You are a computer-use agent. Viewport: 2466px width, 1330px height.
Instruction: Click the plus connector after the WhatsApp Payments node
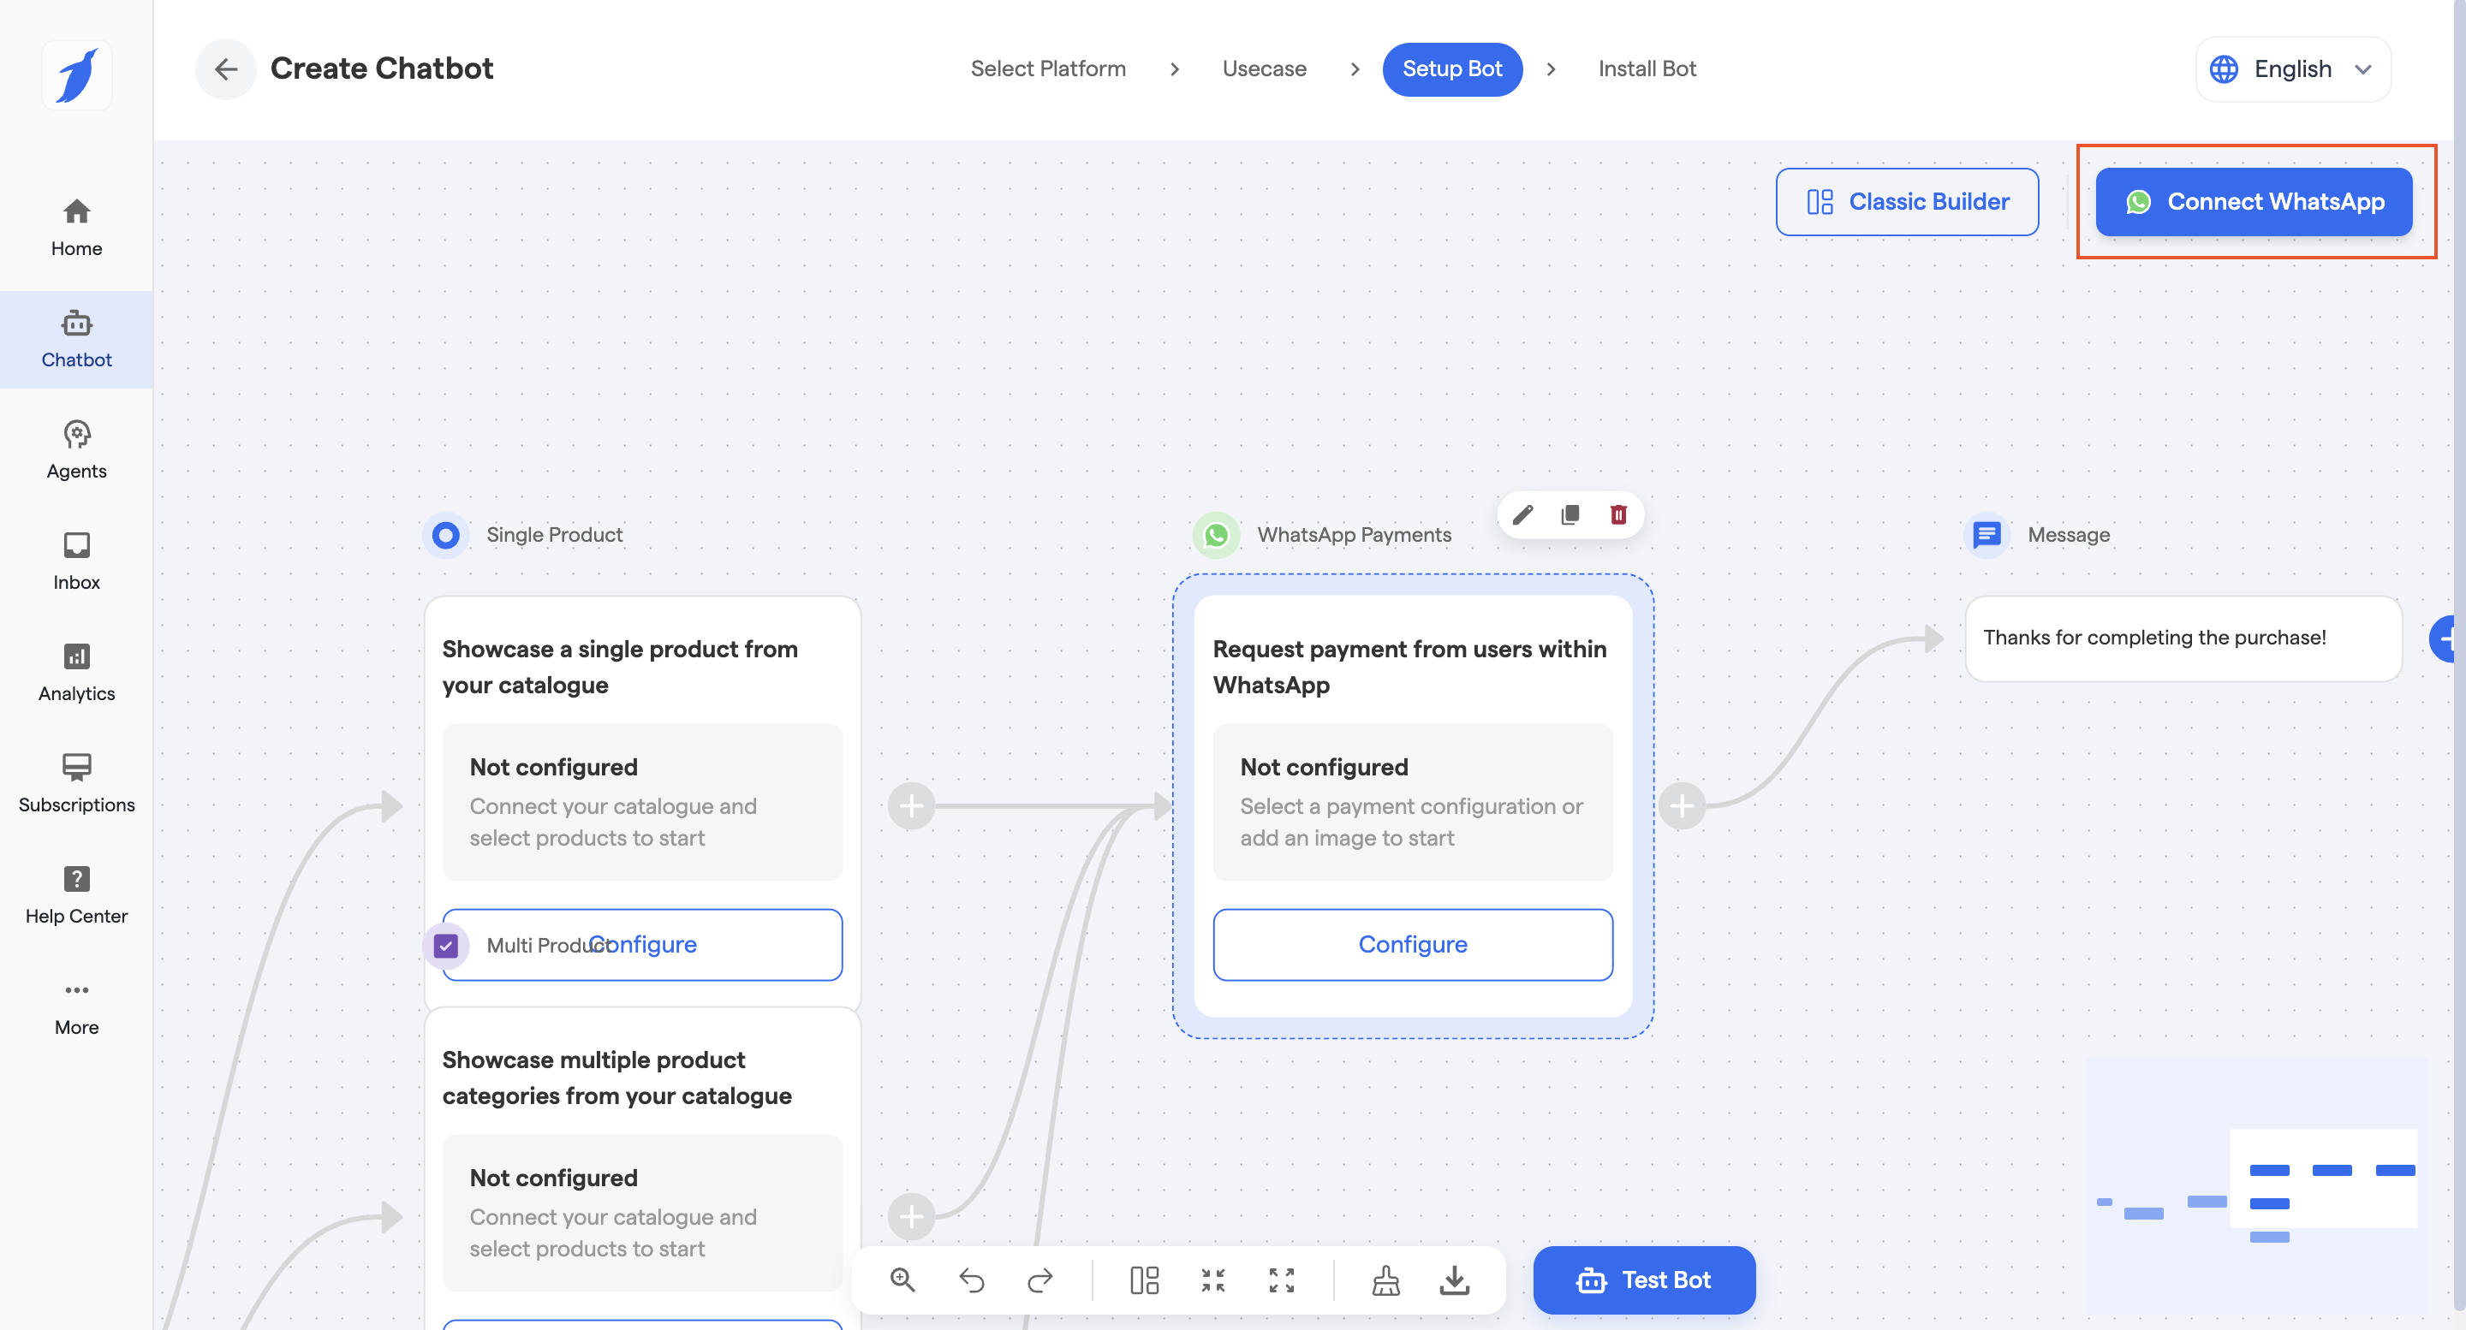(x=1682, y=806)
